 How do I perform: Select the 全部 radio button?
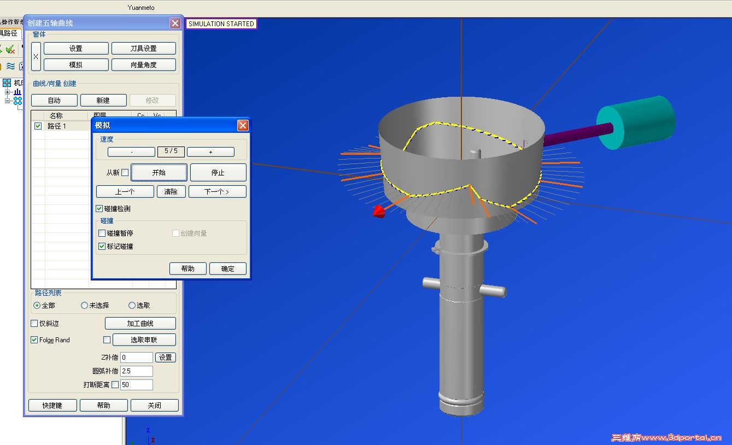click(37, 306)
